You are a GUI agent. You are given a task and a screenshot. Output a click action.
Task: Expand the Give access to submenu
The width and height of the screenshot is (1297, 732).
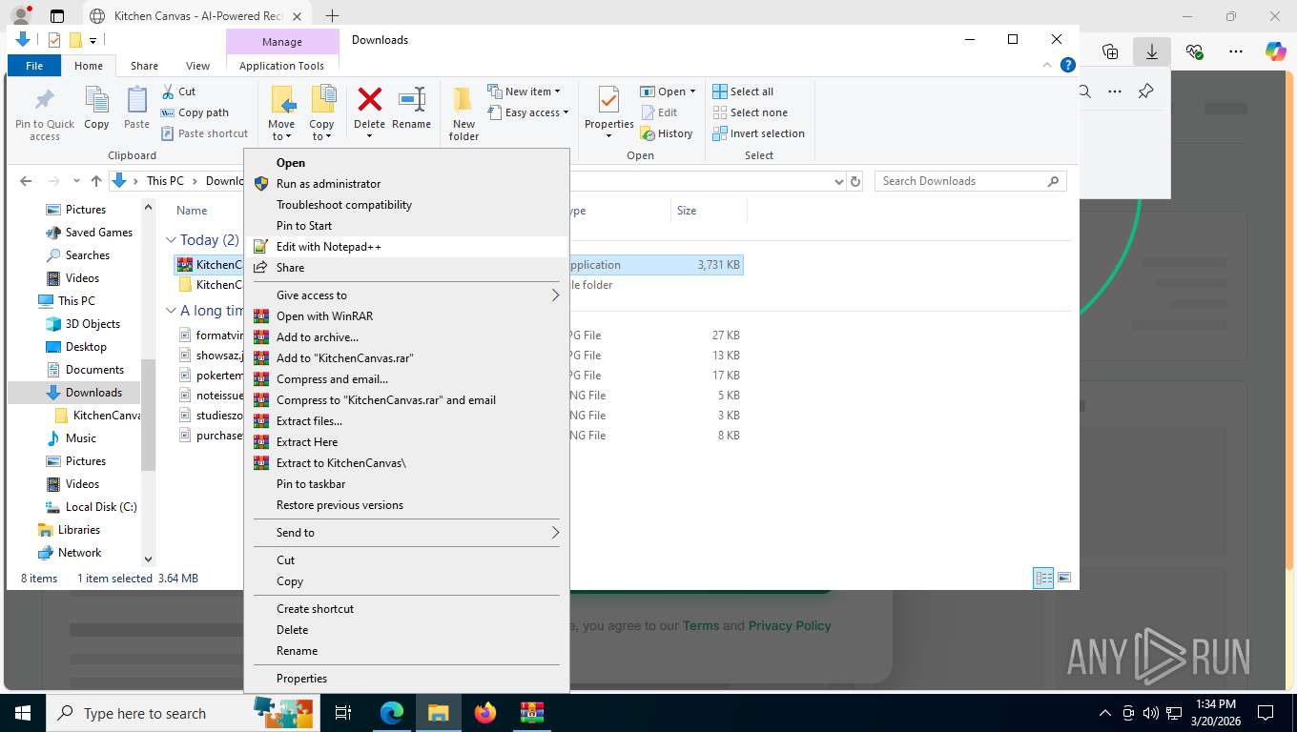[406, 295]
